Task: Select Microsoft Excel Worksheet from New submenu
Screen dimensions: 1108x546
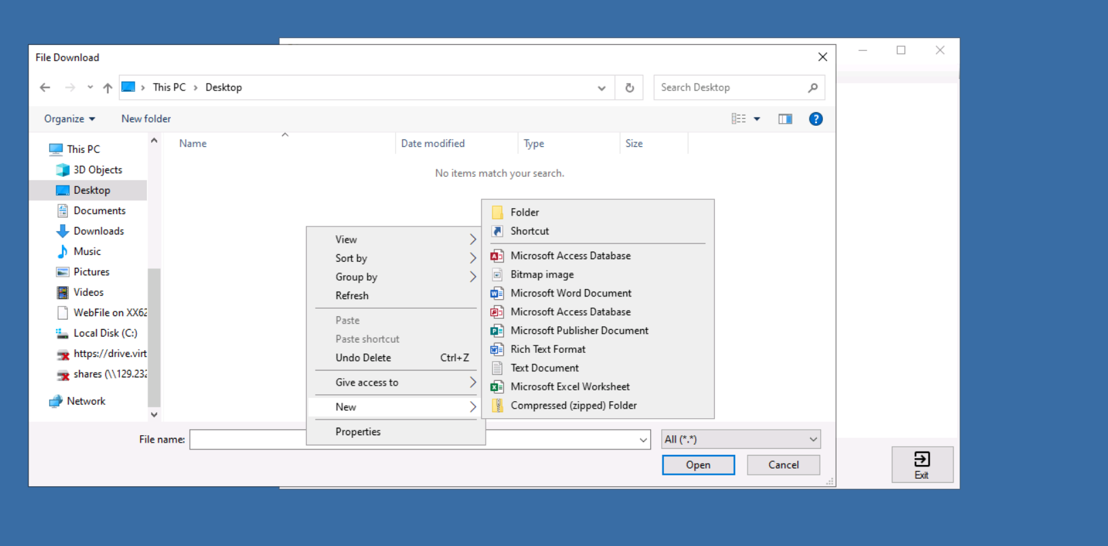Action: point(569,387)
